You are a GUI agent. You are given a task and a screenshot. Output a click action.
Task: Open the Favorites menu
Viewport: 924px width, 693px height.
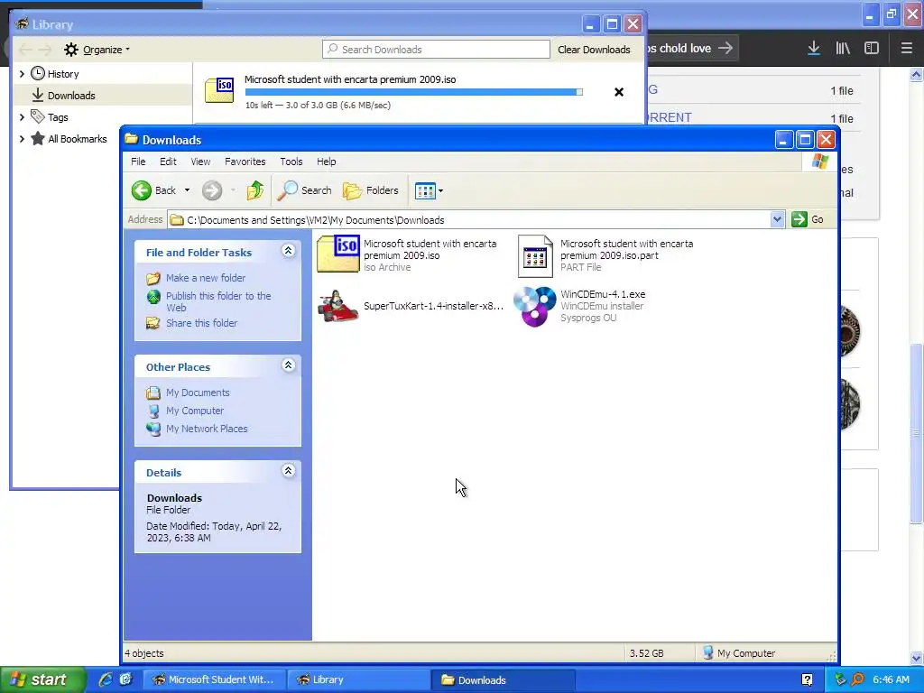[245, 162]
